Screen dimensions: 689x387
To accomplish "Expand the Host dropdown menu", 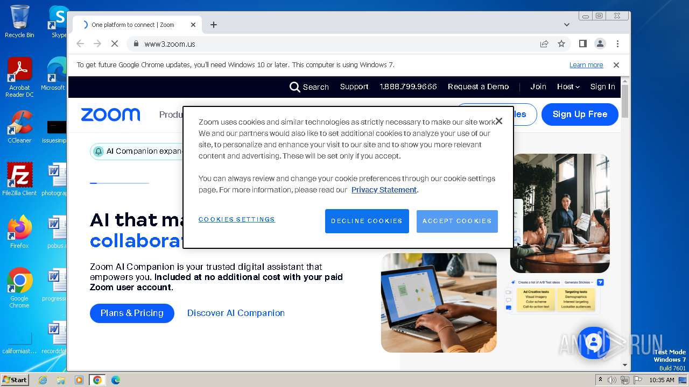I will coord(568,87).
